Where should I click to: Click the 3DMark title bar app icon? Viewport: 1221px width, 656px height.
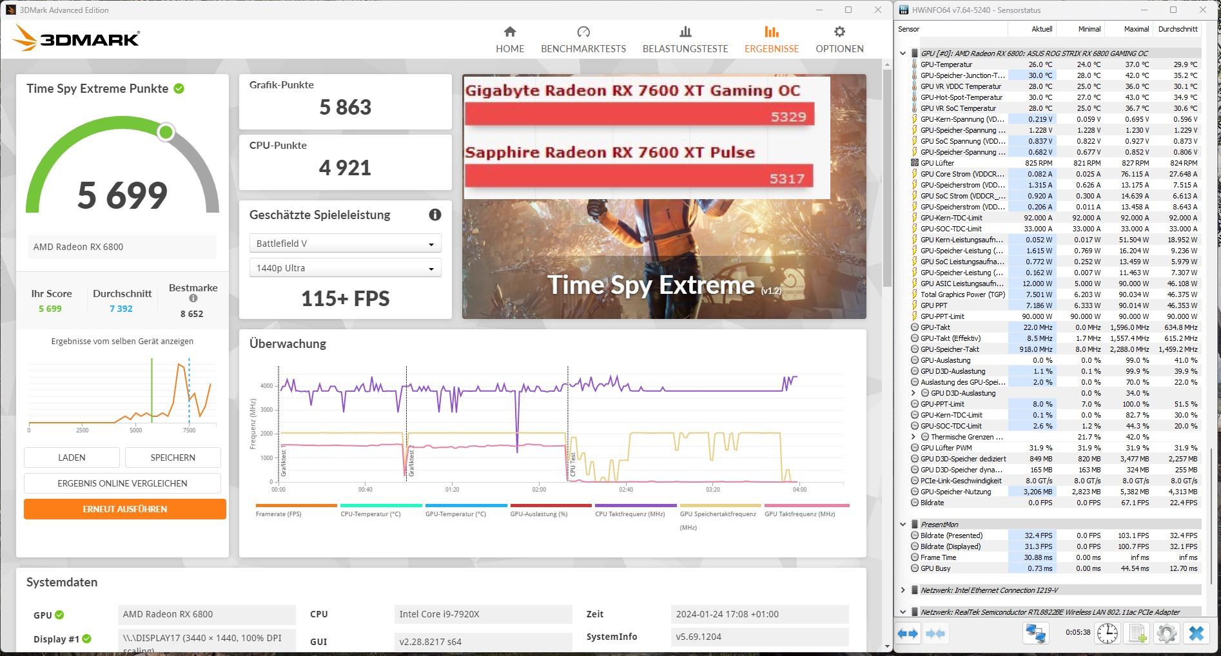point(10,10)
